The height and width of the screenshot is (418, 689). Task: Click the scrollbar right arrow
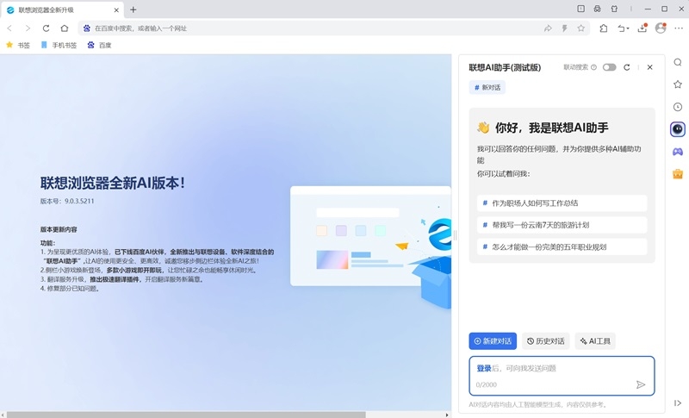point(447,415)
